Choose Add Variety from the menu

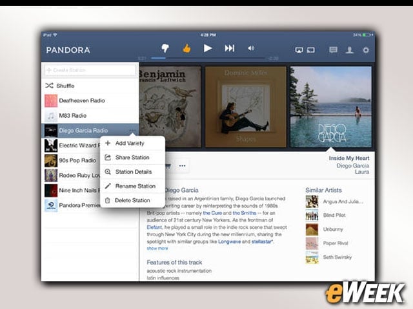click(133, 143)
